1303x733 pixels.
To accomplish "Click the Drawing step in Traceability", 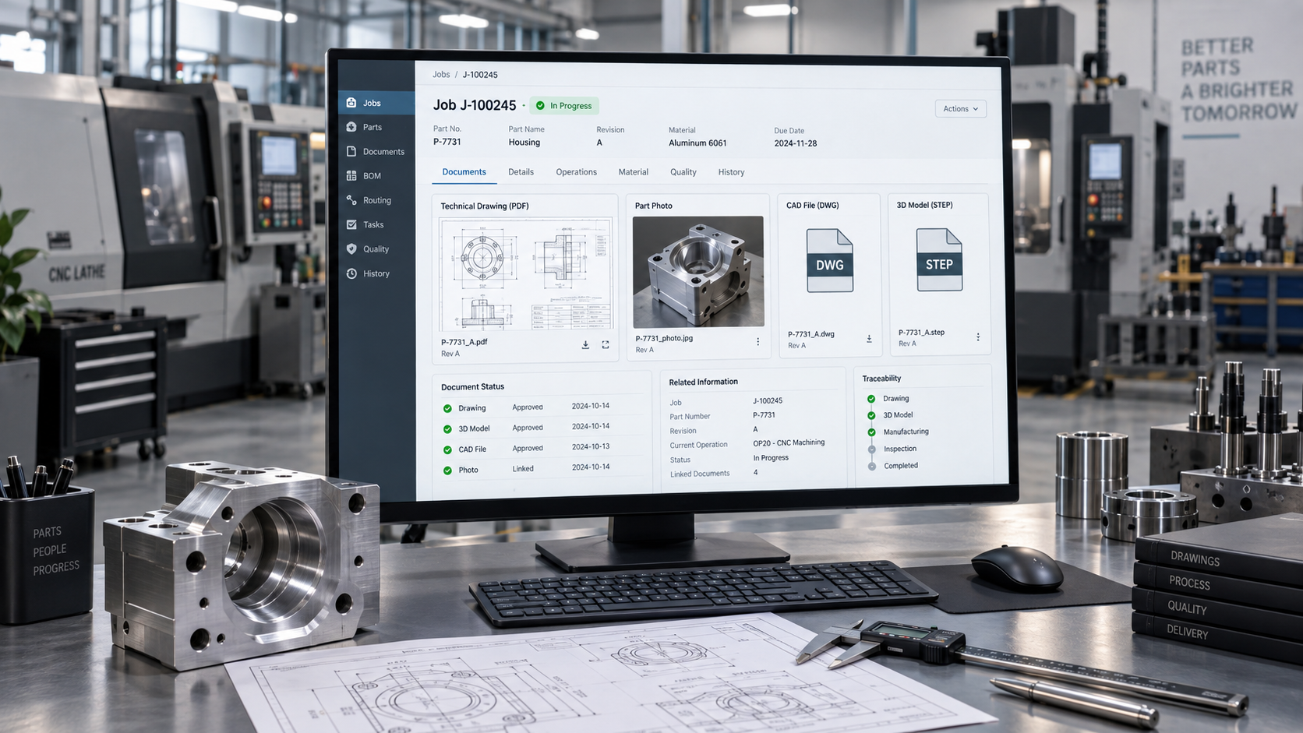I will pos(888,399).
